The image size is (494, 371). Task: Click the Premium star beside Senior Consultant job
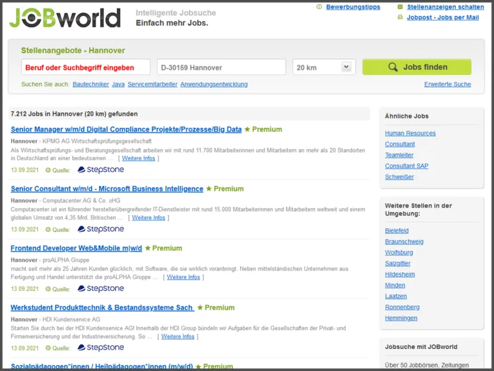point(209,189)
